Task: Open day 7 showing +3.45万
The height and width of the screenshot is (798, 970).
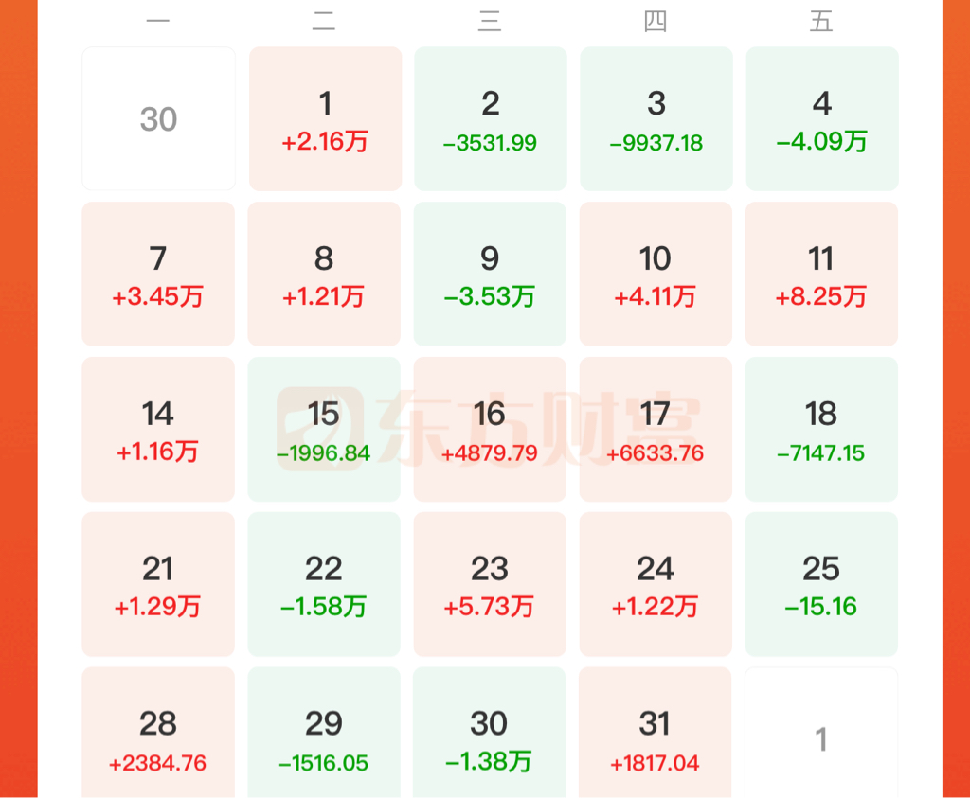Action: (x=158, y=274)
